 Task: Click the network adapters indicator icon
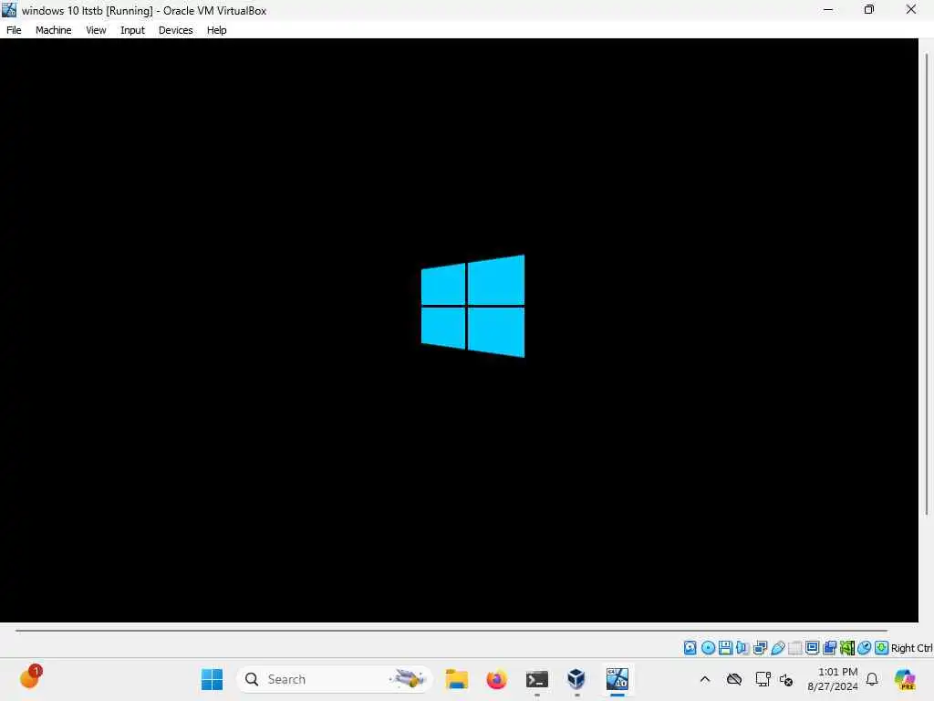(x=760, y=648)
